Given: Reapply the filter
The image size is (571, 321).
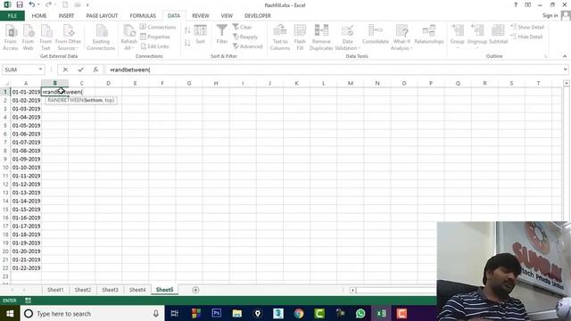Looking at the screenshot, I should [x=245, y=37].
